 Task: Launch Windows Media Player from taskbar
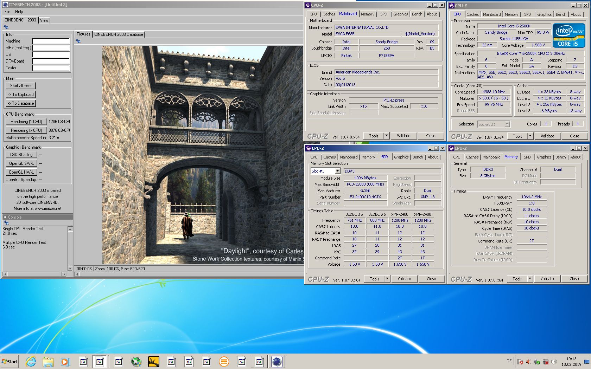pyautogui.click(x=65, y=361)
